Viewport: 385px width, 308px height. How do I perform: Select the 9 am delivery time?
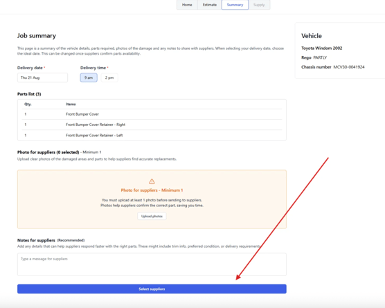click(89, 78)
